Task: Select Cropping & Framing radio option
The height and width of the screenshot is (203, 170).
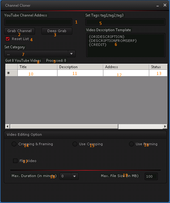Action: [x=14, y=144]
